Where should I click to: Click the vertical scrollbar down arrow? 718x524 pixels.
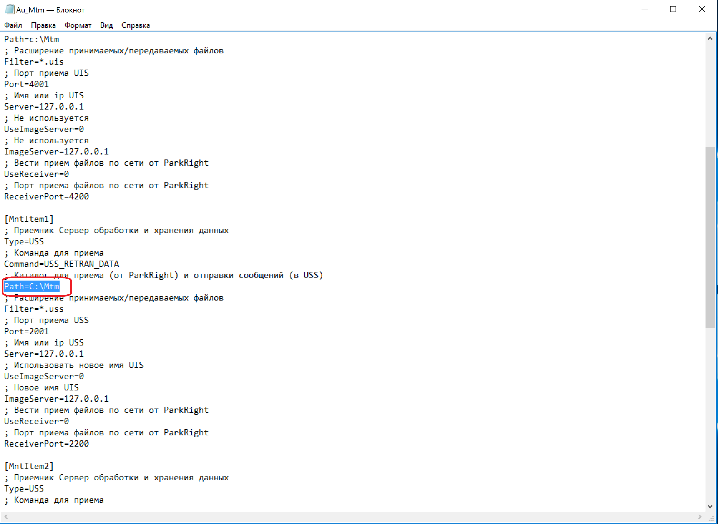click(x=710, y=507)
